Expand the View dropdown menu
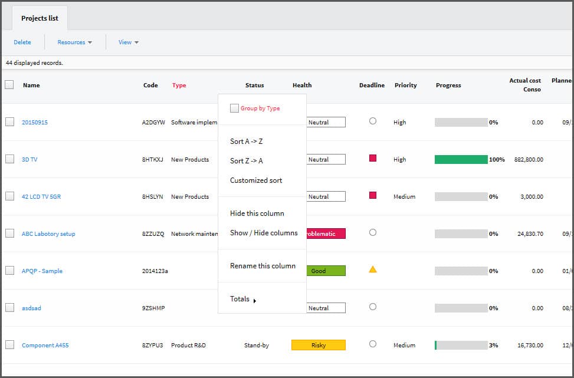574x378 pixels. pyautogui.click(x=128, y=42)
